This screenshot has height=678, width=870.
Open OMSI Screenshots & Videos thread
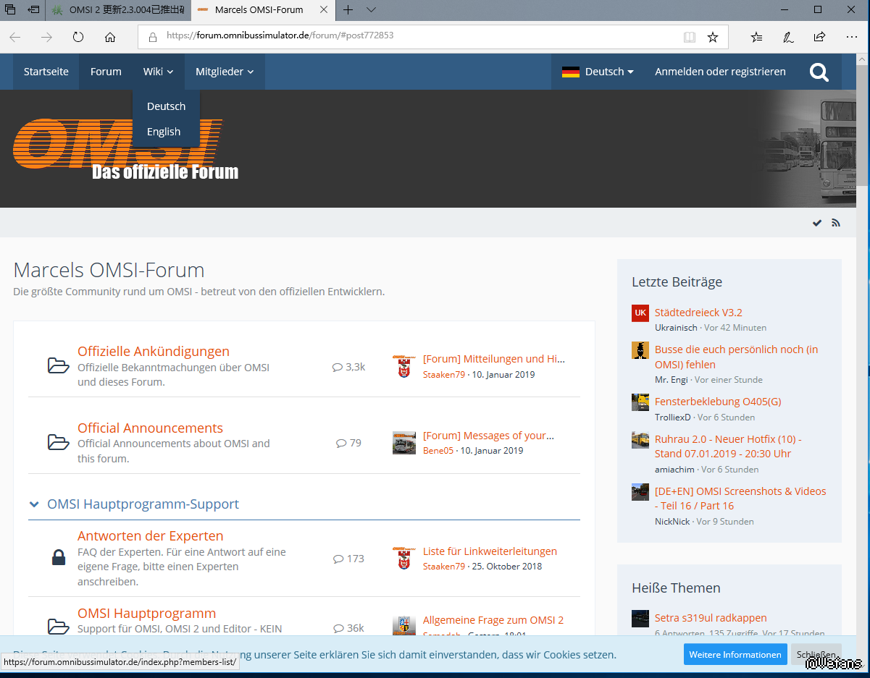pos(740,499)
